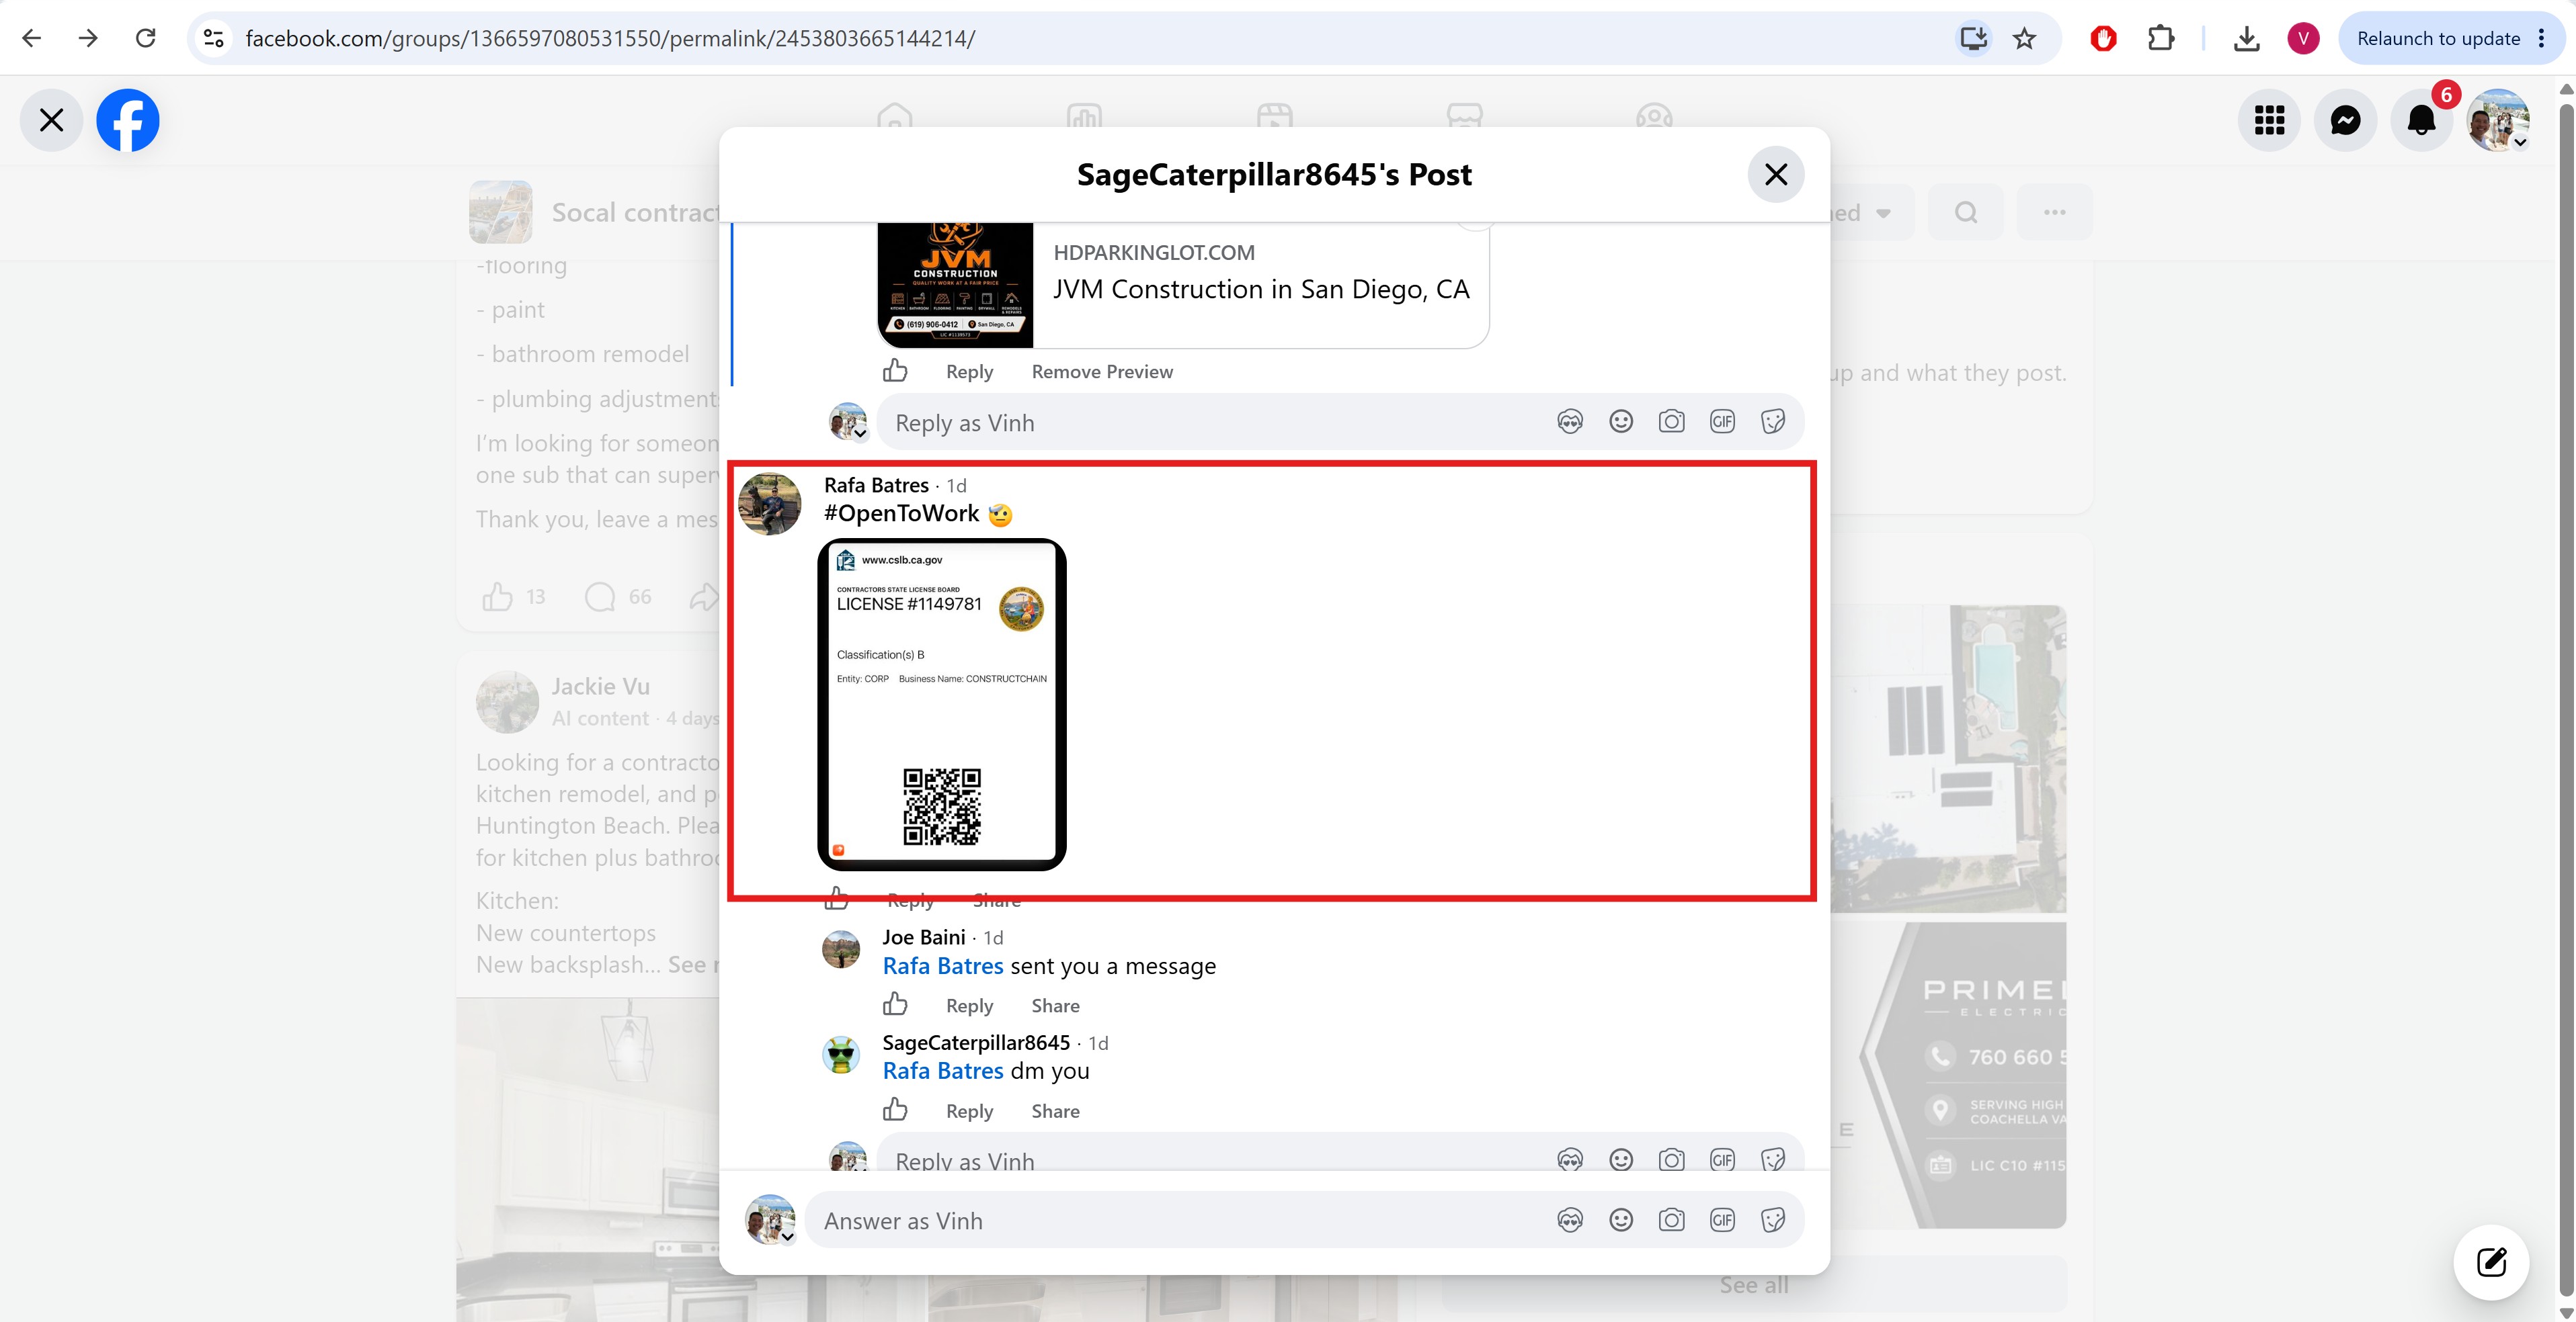Screen dimensions: 2576x1322
Task: Click the #OpenToWork hashtag
Action: 901,514
